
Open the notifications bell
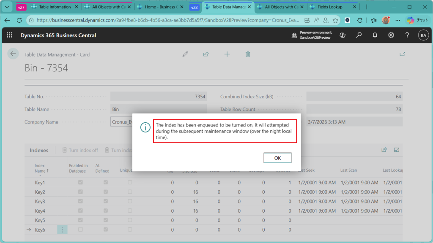[x=375, y=35]
